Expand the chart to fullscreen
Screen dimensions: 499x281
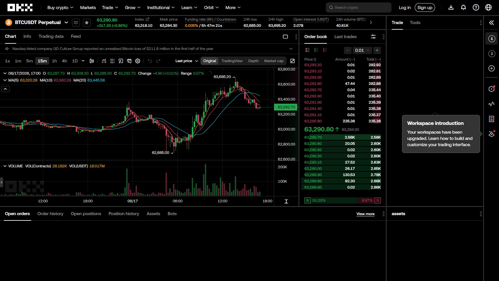(x=293, y=61)
